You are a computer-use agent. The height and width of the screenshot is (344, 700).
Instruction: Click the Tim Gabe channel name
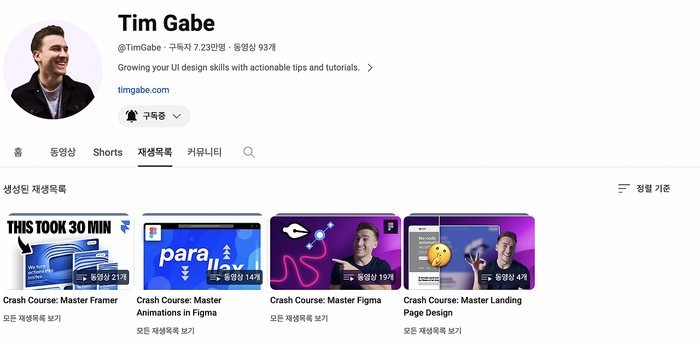click(166, 23)
